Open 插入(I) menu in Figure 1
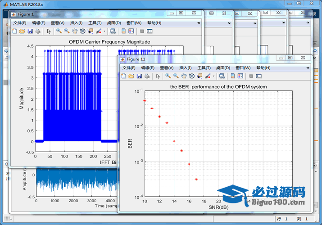Screen dimensions: 322x225 pyautogui.click(x=76, y=23)
